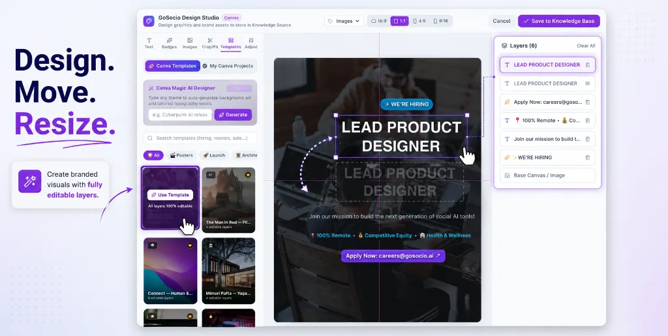Click the Generate button

233,115
